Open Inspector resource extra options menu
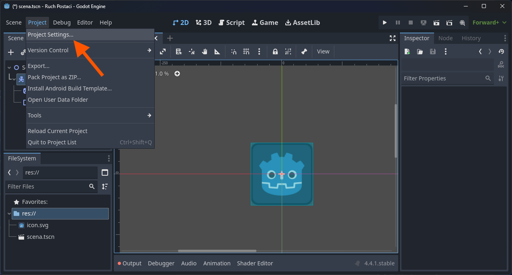The image size is (512, 275). 445,51
